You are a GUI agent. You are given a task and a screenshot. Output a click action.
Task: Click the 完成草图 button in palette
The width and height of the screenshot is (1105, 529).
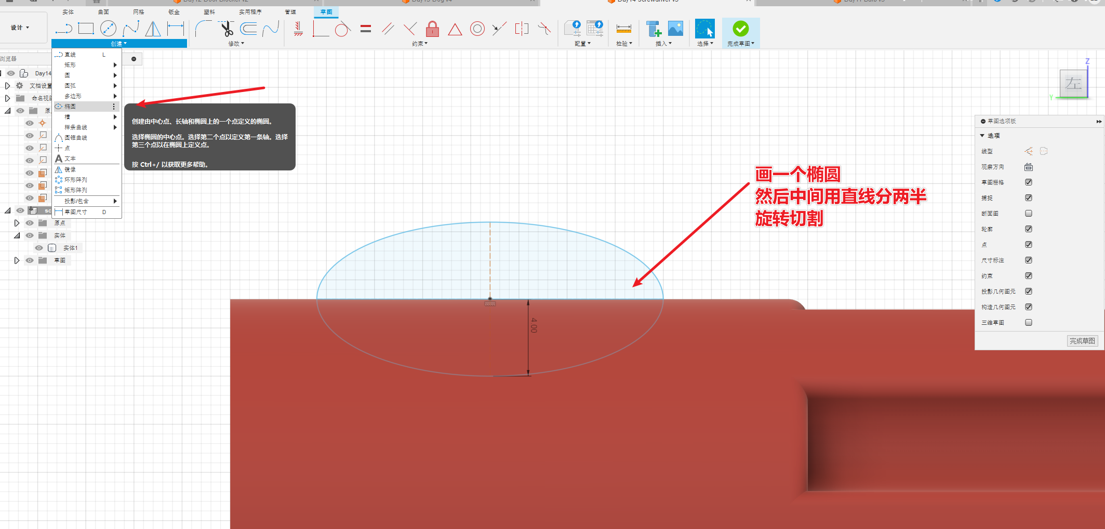pyautogui.click(x=1082, y=341)
